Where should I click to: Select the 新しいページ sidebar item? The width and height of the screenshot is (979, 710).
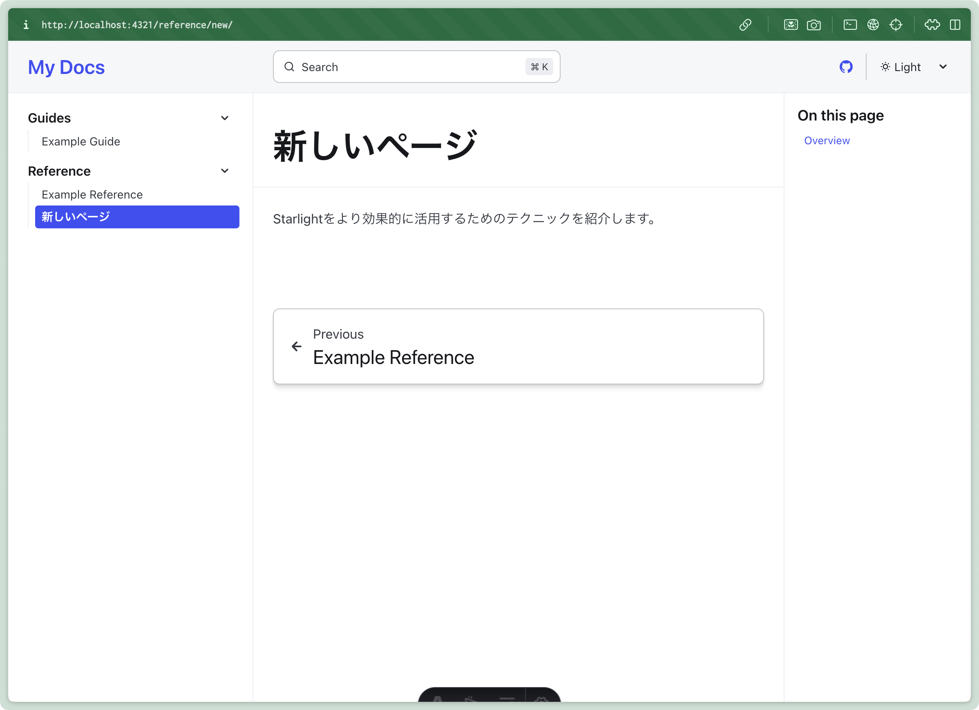click(x=137, y=217)
